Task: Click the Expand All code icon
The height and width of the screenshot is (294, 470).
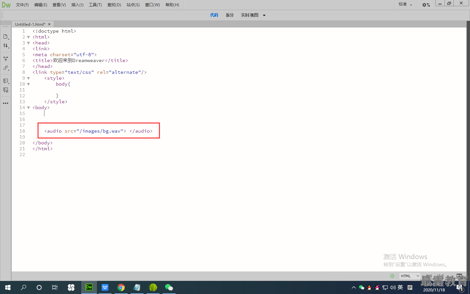Action: [6, 59]
